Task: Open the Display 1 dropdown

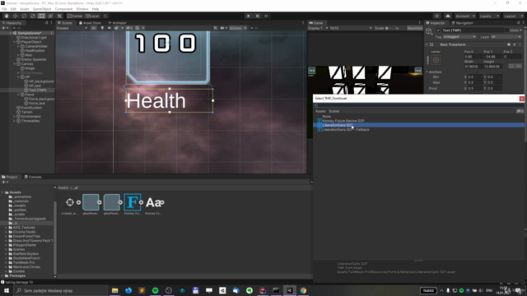Action: (x=318, y=28)
